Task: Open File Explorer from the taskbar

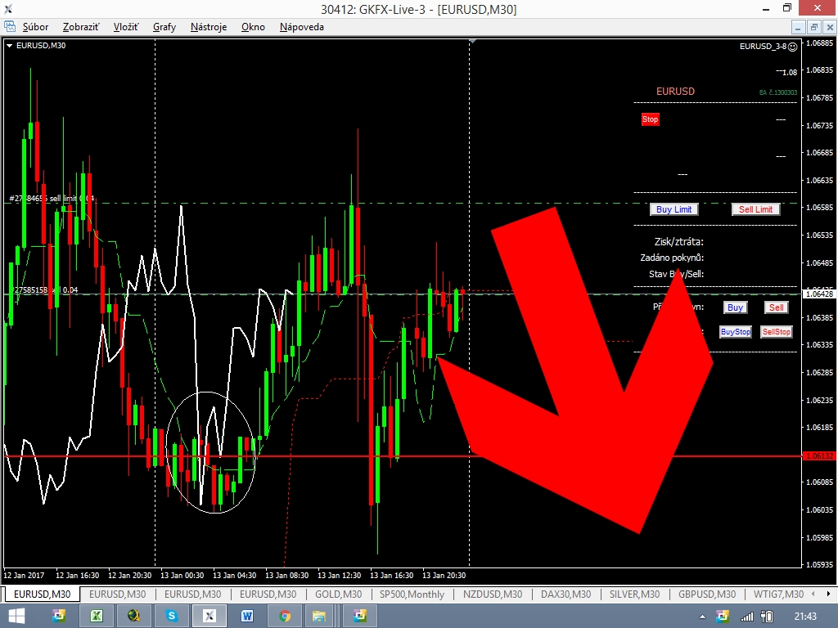Action: [319, 617]
